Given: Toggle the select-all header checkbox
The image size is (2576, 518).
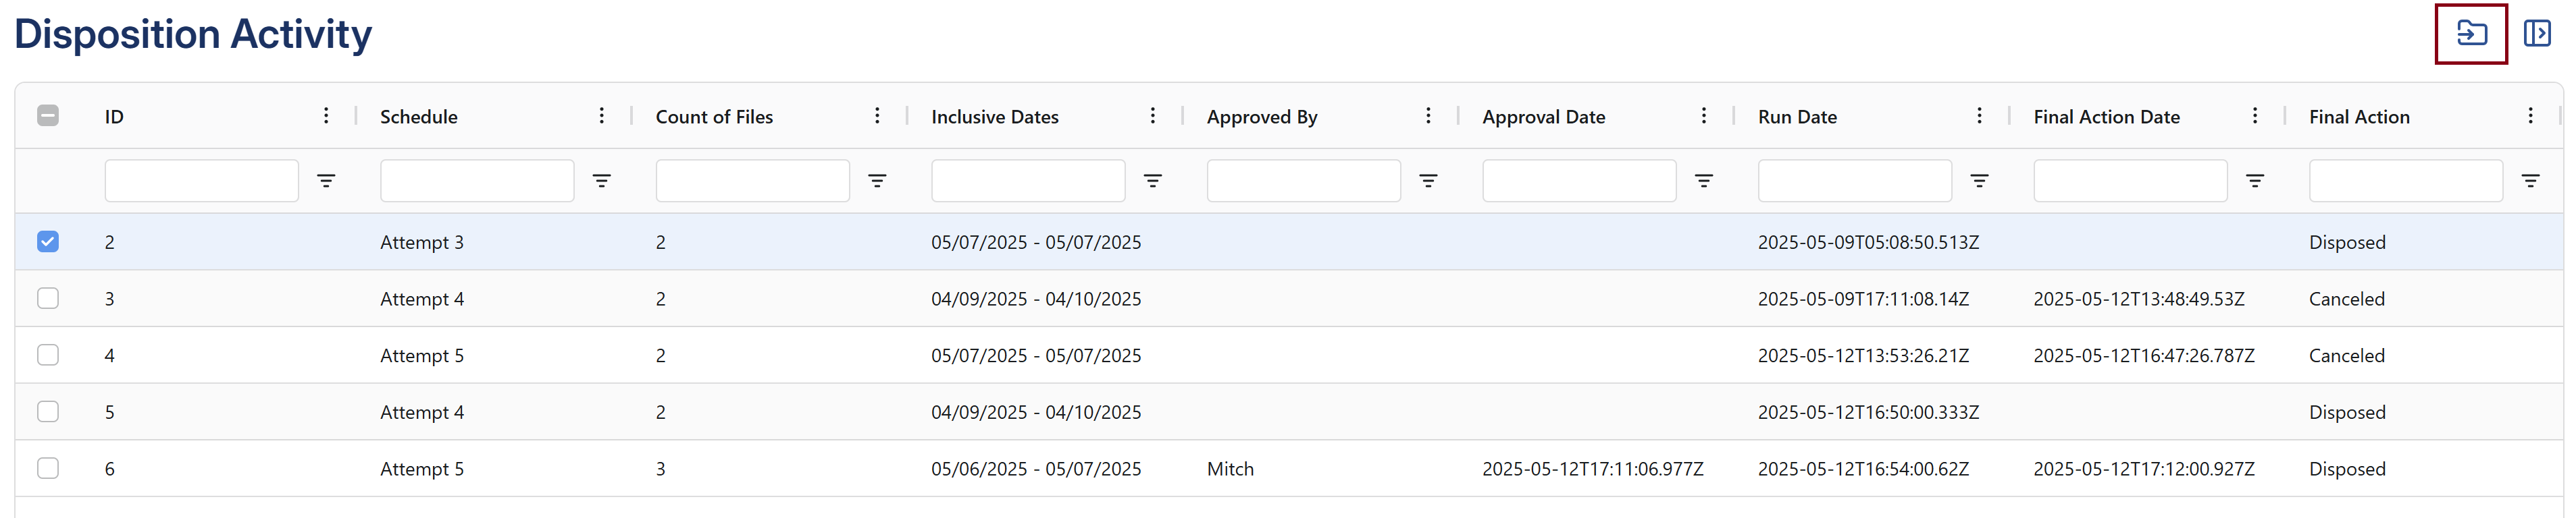Looking at the screenshot, I should click(48, 116).
